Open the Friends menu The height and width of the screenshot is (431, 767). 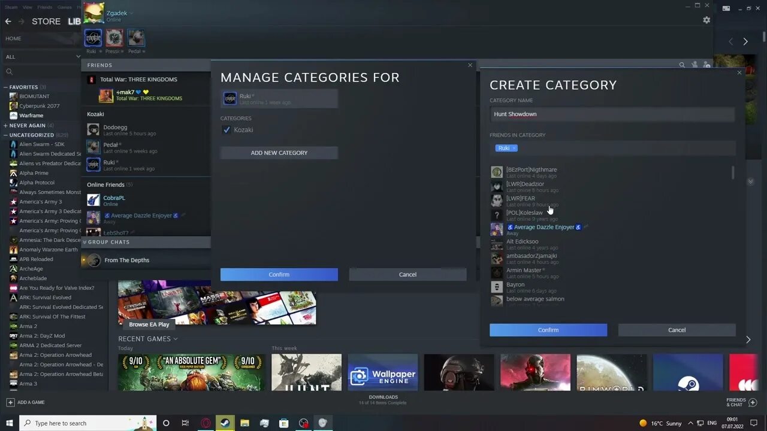45,7
